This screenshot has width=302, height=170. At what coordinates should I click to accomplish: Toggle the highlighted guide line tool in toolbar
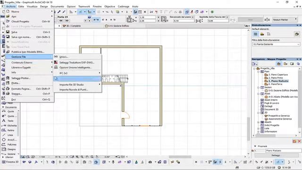pos(80,12)
